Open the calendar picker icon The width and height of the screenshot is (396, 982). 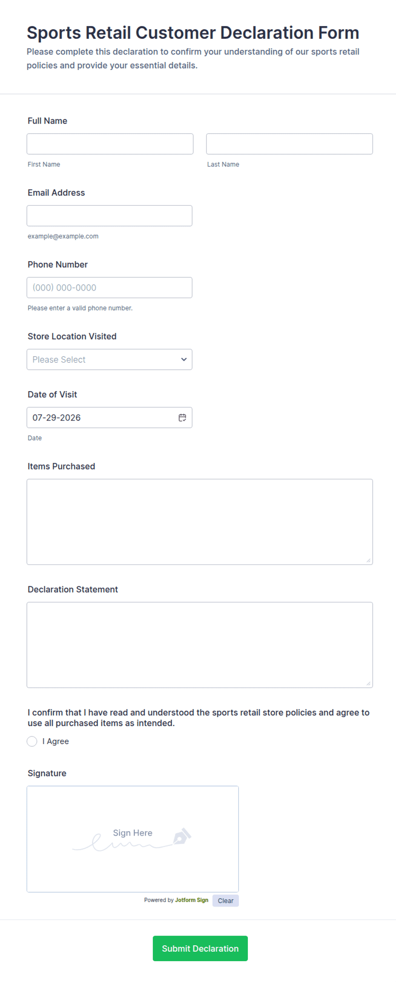pyautogui.click(x=182, y=418)
